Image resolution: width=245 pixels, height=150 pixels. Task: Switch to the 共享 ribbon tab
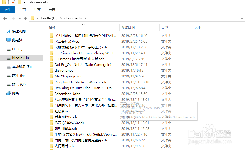[x=37, y=10]
